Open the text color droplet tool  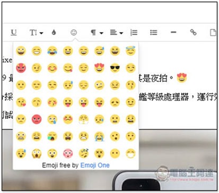54,32
